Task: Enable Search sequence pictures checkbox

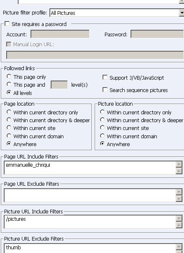Action: pos(105,90)
